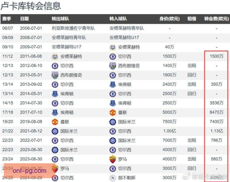Viewport: 230px width, 182px height.
Task: Click the Napoli crest beside 那不勒斯
Action: coord(113,178)
